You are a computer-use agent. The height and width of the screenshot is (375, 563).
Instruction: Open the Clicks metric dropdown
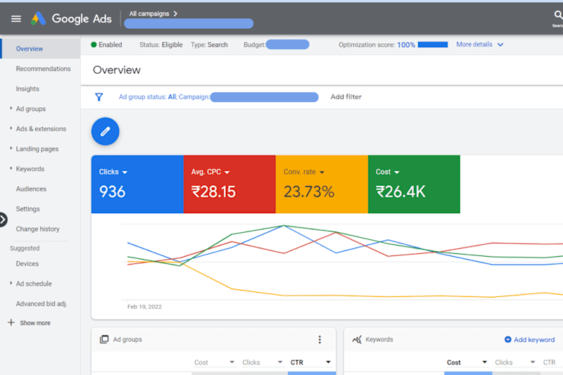click(x=125, y=172)
